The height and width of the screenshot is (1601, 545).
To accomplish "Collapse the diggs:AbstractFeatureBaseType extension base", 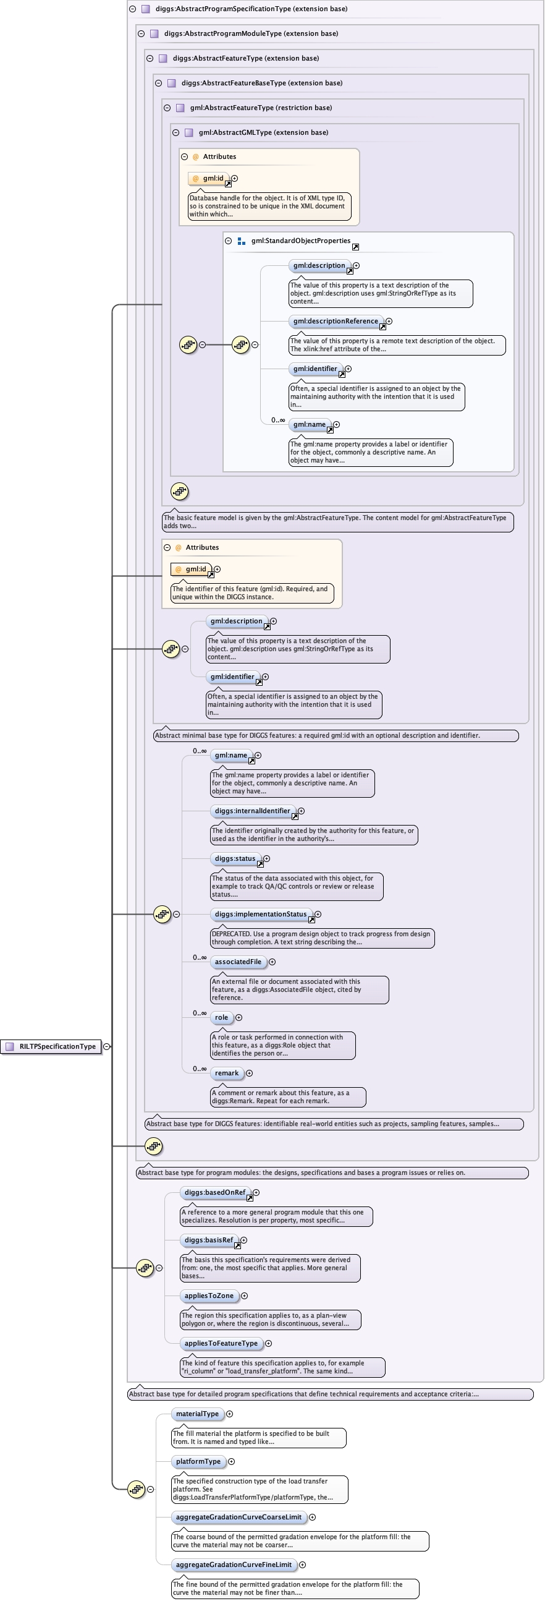I will tap(158, 83).
